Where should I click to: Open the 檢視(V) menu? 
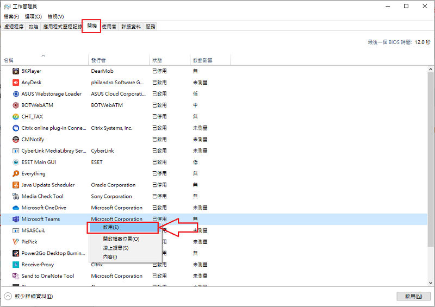[56, 17]
